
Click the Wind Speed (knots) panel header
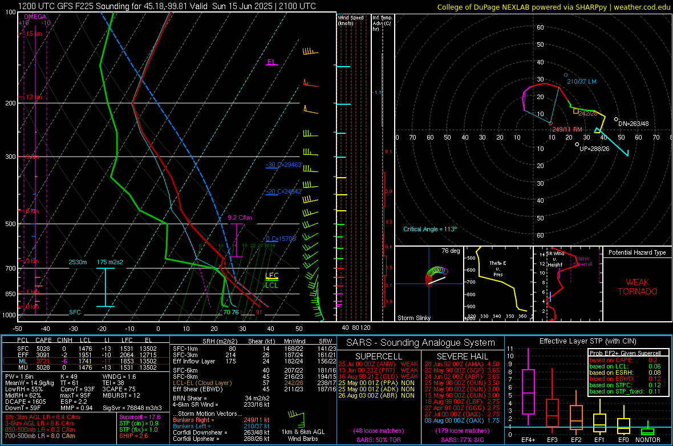coord(351,20)
